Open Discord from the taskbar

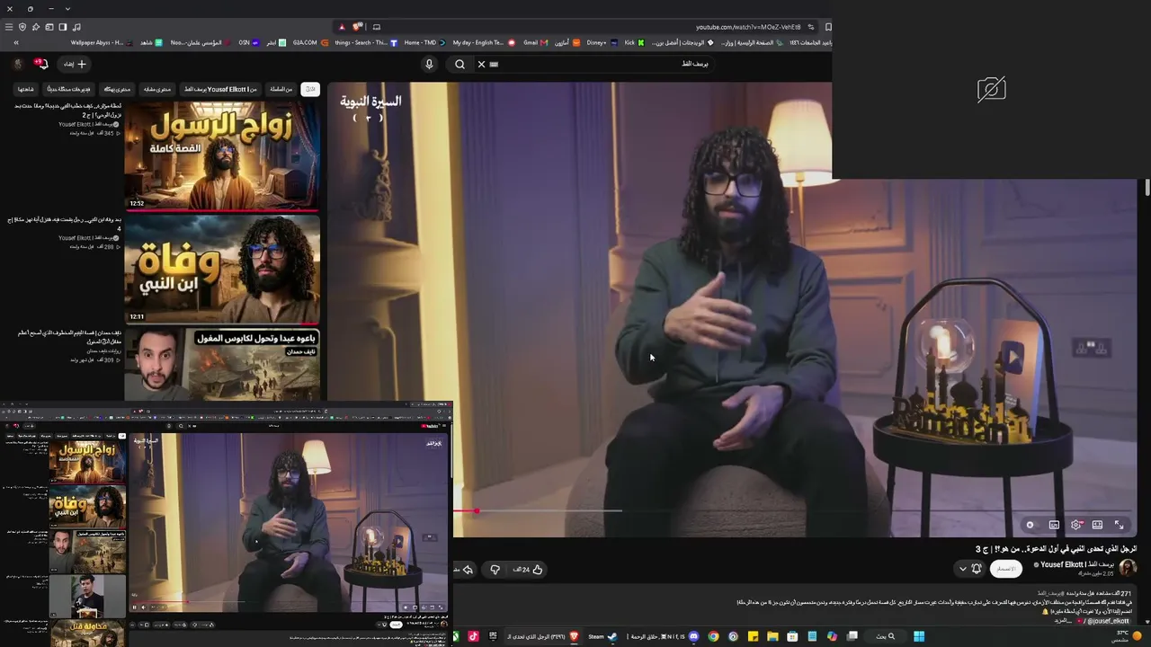coord(693,636)
